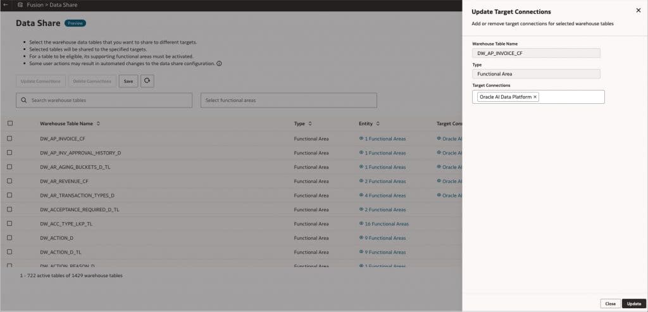Screen dimensions: 648x312
Task: Sort the Entity column
Action: tap(378, 123)
